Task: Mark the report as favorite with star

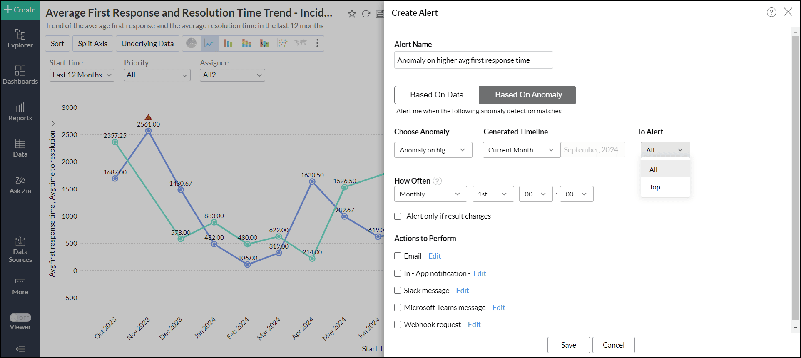Action: [352, 14]
